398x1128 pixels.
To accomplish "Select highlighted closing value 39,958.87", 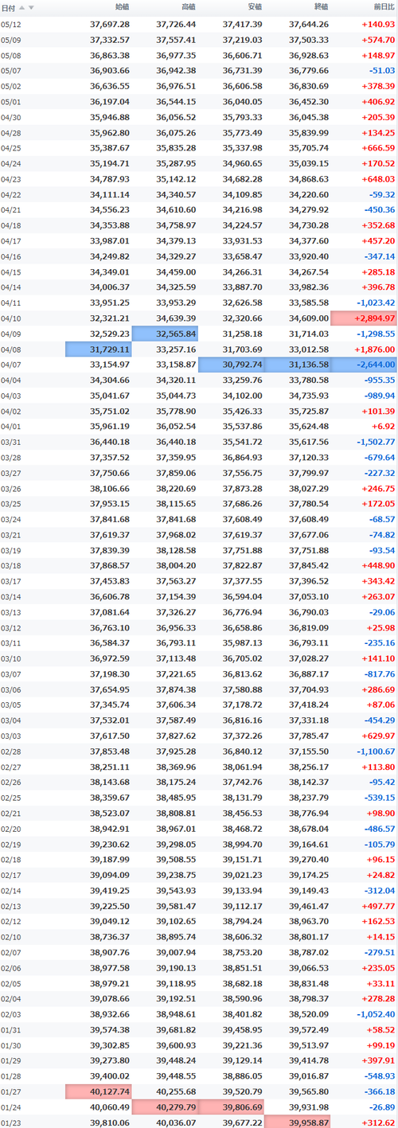I will point(298,1121).
